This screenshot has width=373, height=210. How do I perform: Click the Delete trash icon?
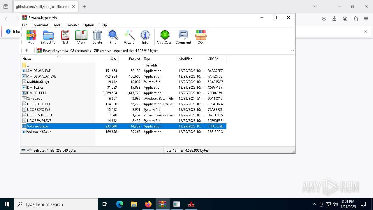click(97, 37)
